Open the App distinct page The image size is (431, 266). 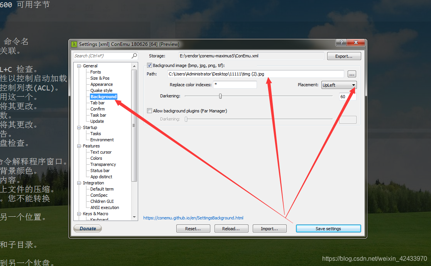pos(101,177)
